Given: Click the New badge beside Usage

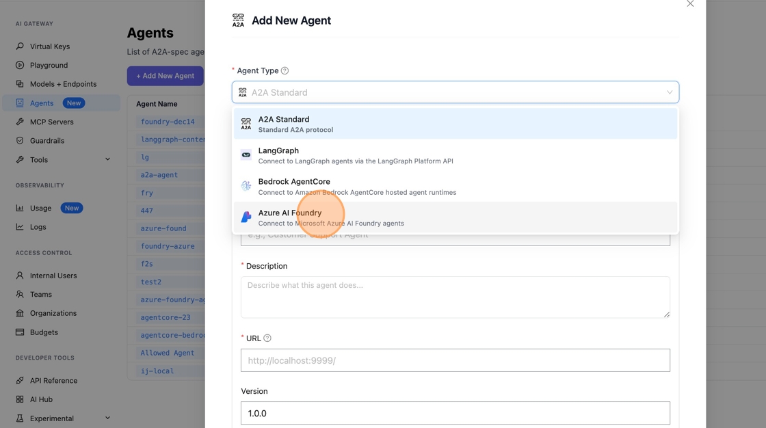Looking at the screenshot, I should coord(72,208).
